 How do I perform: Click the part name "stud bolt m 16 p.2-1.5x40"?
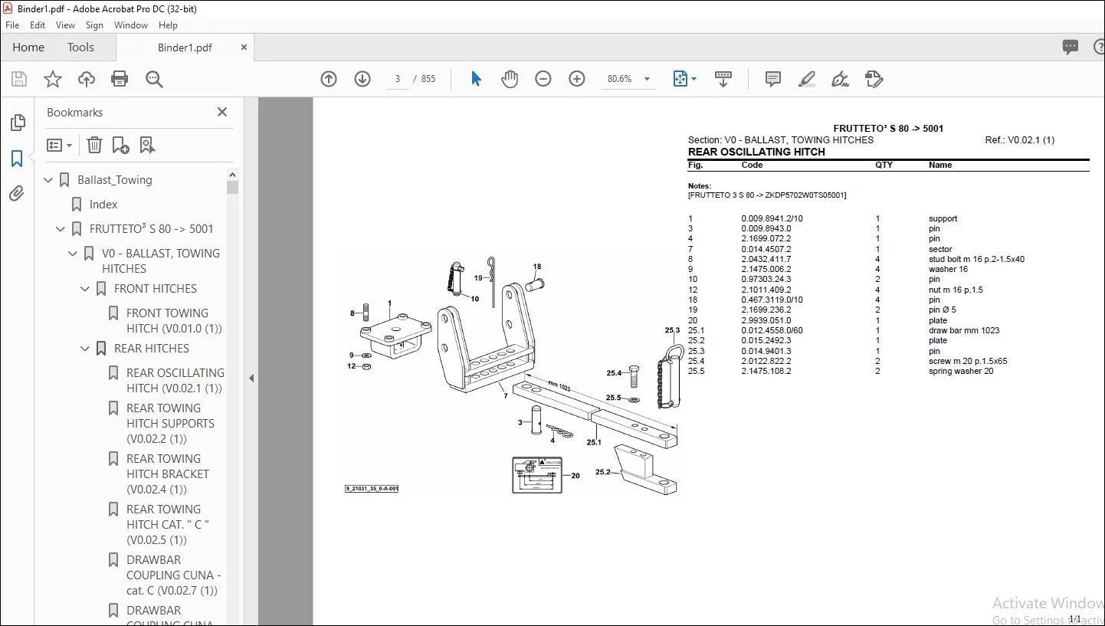click(976, 259)
